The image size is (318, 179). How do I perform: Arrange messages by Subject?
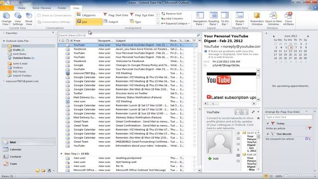(111, 22)
